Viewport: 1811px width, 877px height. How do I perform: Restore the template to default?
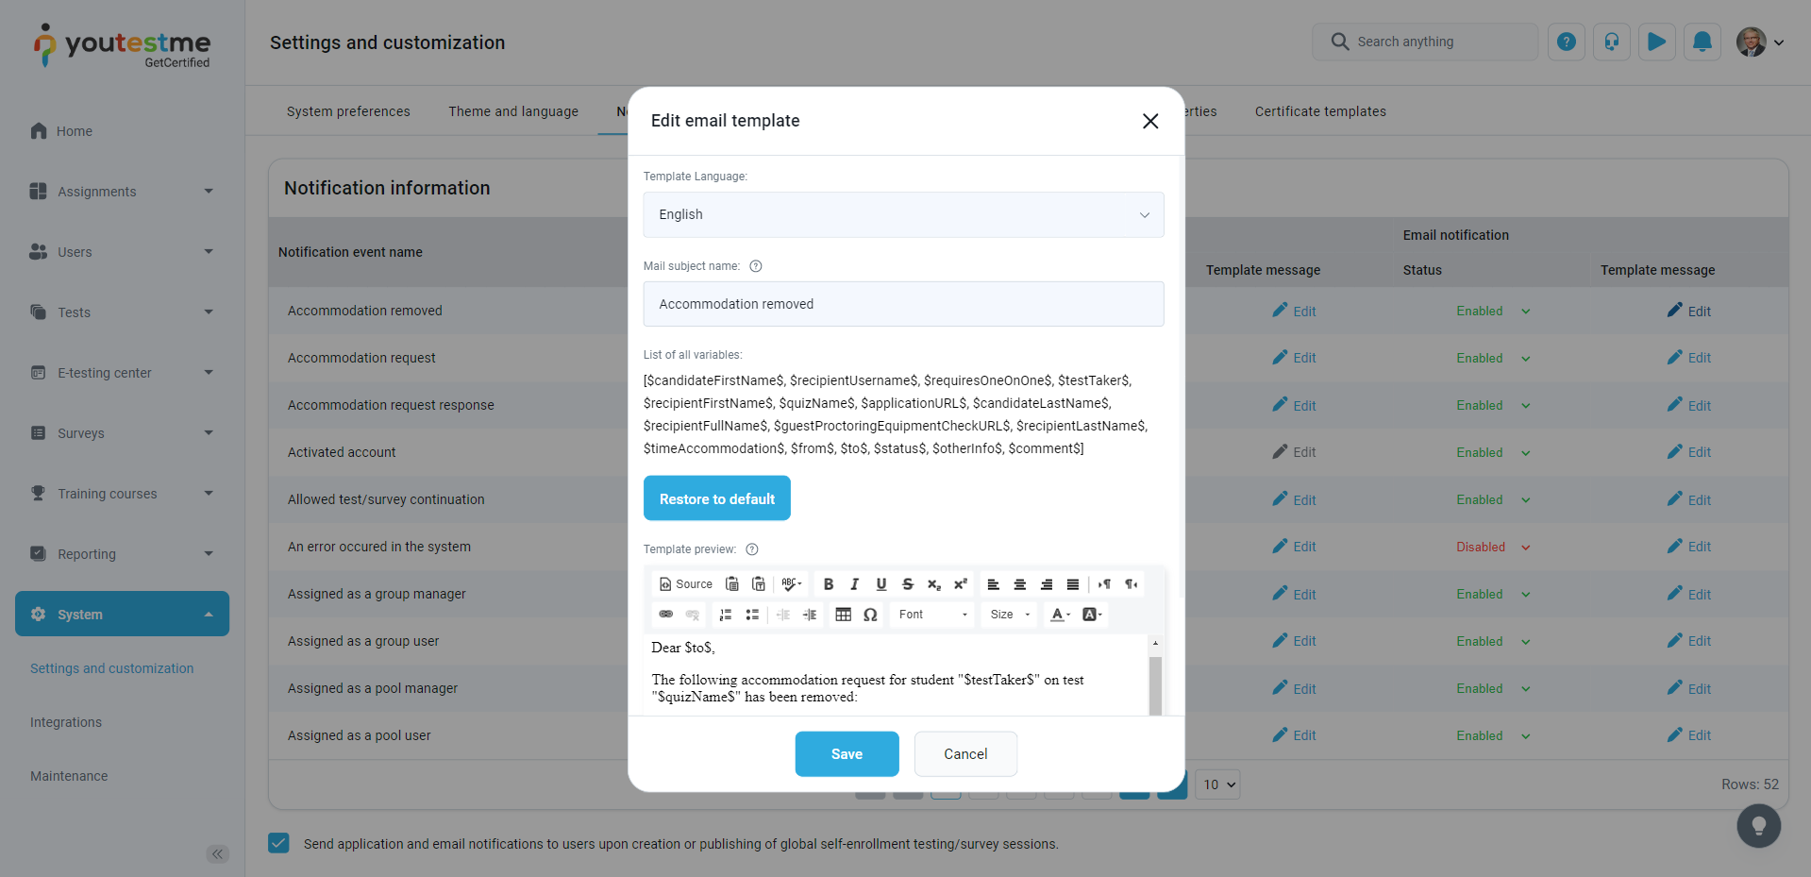pyautogui.click(x=717, y=498)
